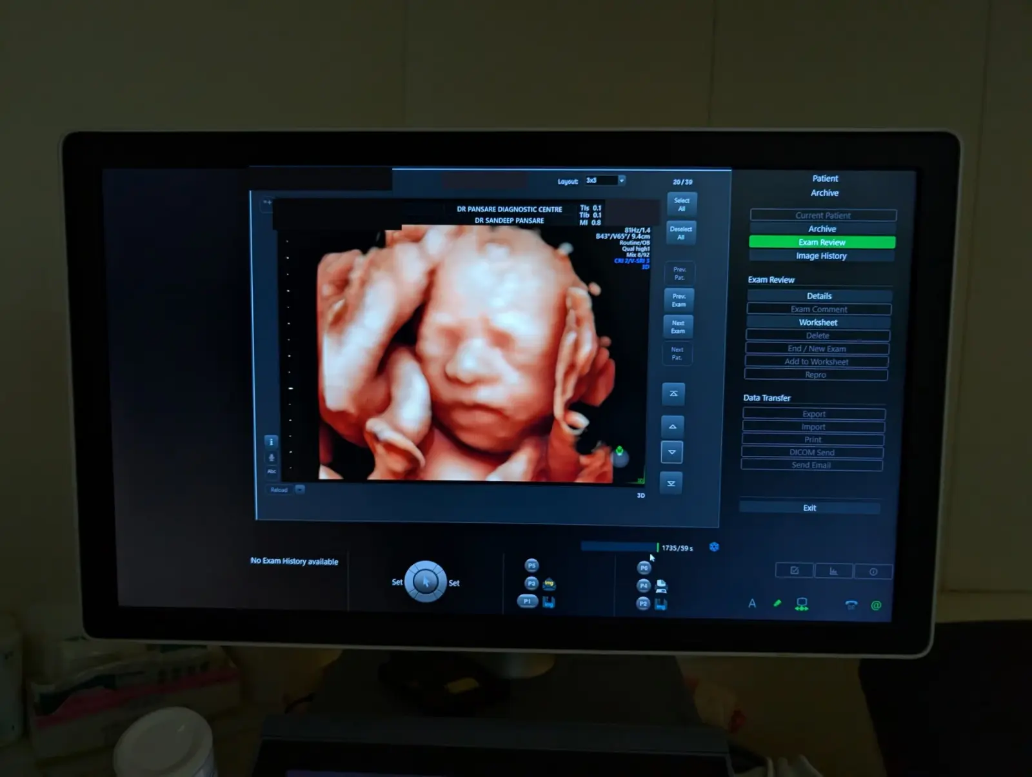
Task: Select the 3D fetal face thumbnail image
Action: click(x=466, y=355)
